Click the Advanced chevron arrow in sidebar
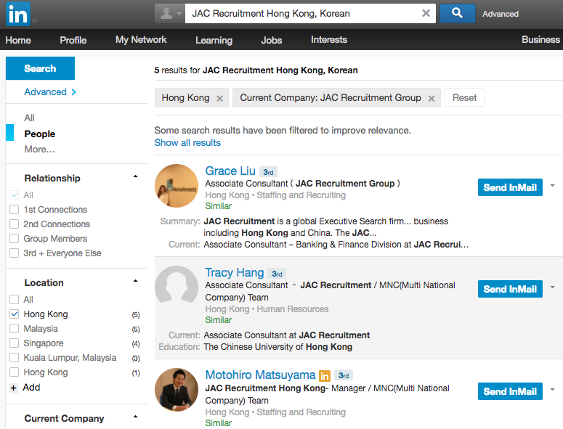 pos(74,92)
